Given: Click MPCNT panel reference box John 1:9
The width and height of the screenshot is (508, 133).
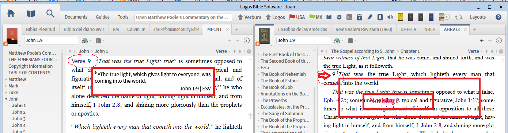Looking at the screenshot, I should point(51,40).
